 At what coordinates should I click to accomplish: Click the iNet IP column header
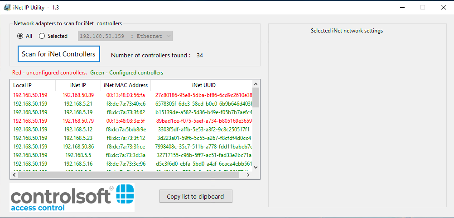click(78, 85)
